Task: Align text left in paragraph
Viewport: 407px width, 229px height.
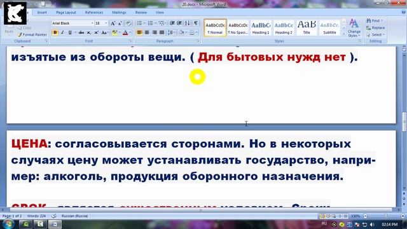Action: click(139, 32)
